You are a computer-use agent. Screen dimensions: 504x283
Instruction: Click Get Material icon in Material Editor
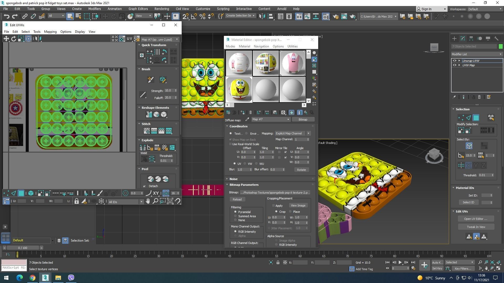coord(228,112)
